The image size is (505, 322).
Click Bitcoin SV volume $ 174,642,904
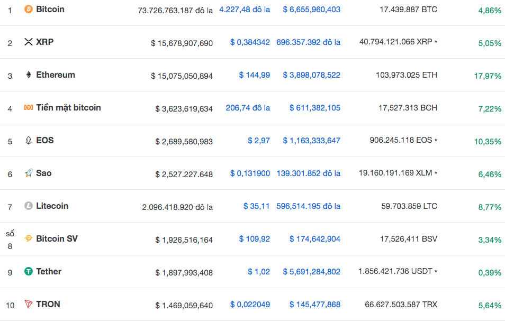click(314, 239)
